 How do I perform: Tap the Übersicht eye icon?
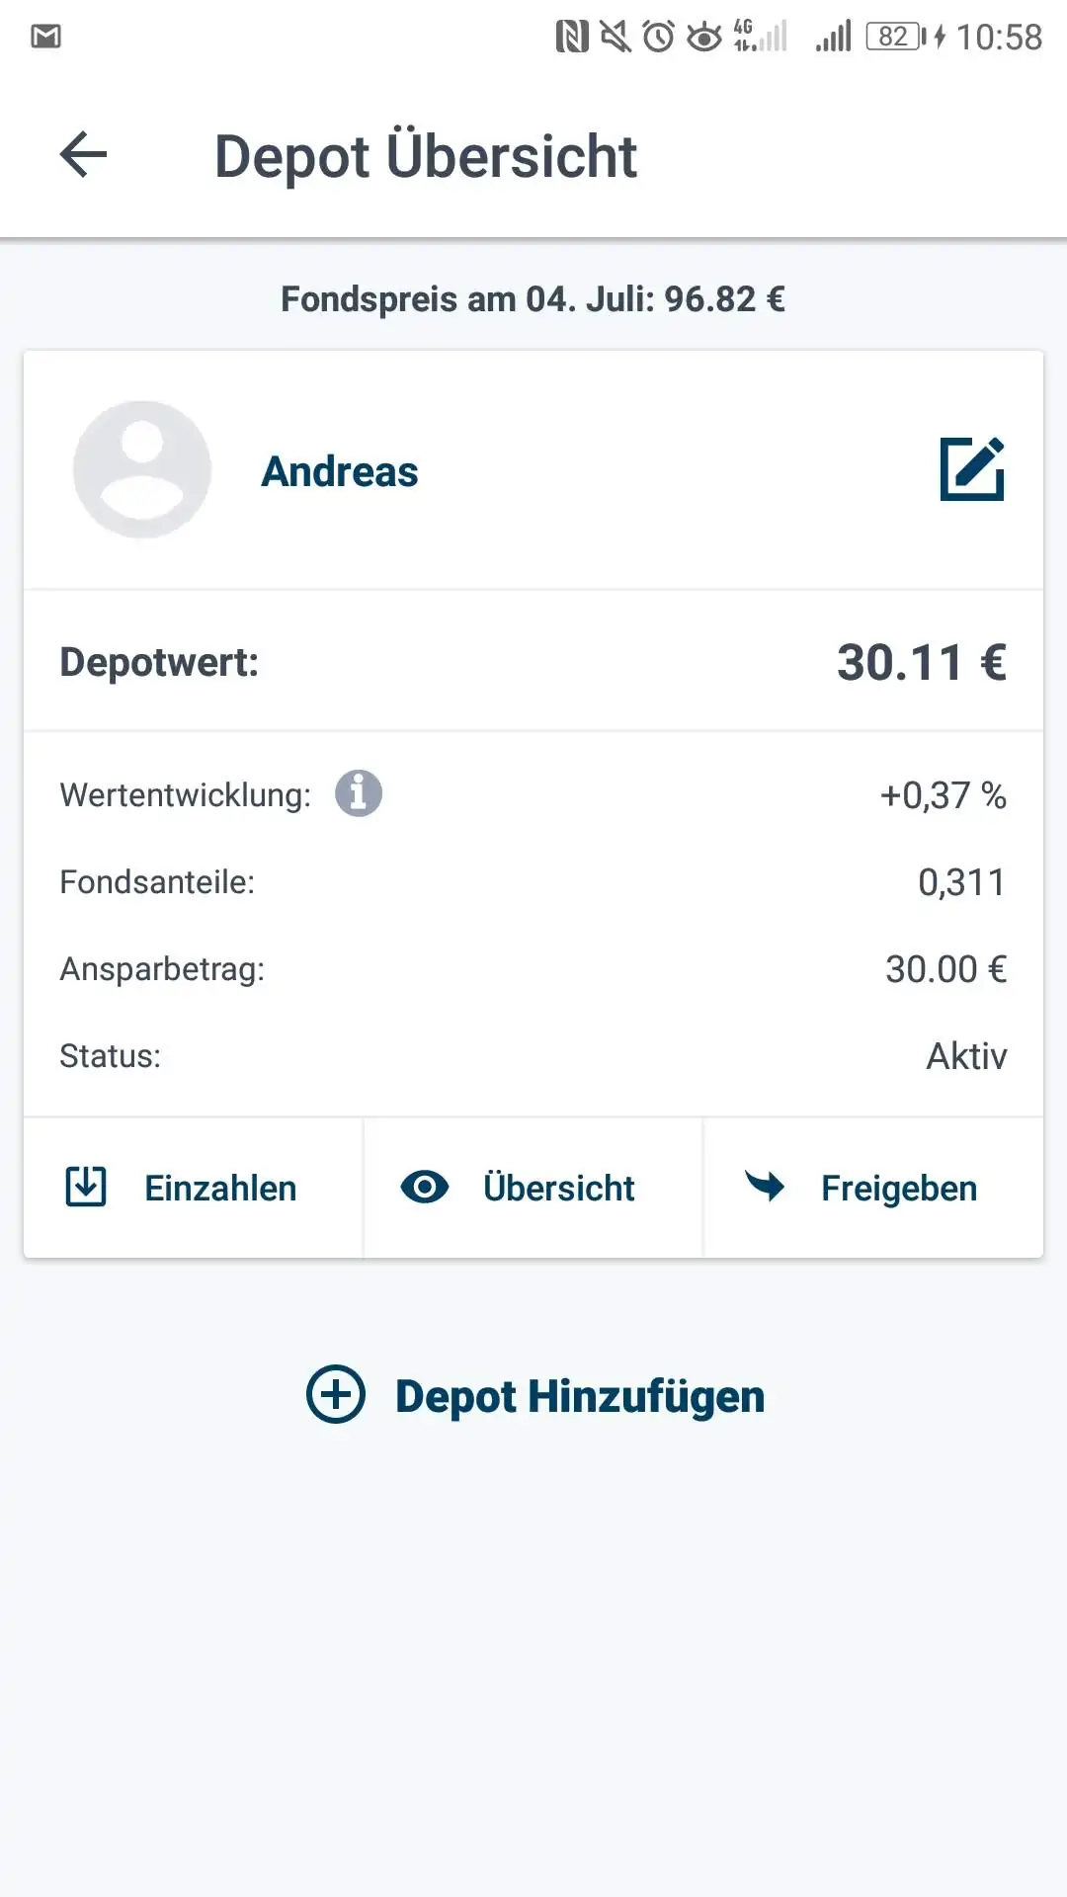click(425, 1187)
